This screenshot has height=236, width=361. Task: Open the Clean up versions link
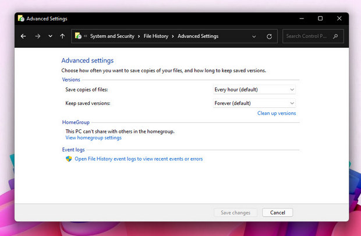277,113
